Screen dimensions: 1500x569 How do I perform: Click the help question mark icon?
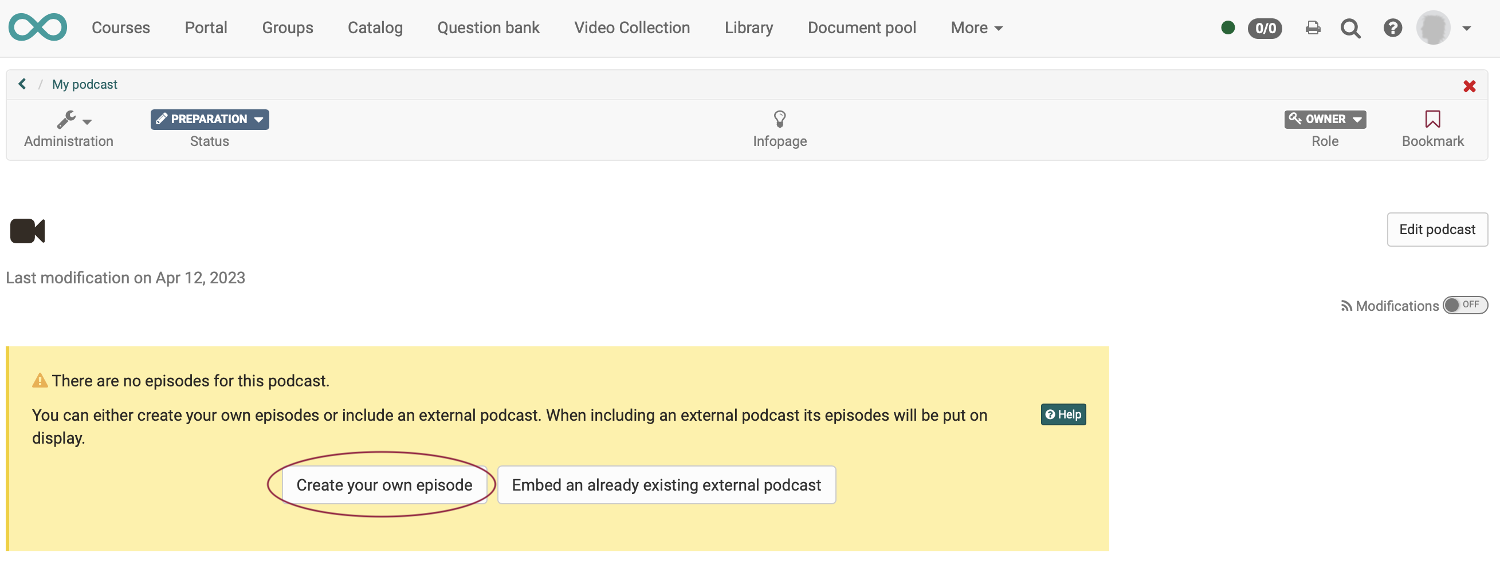[x=1392, y=28]
